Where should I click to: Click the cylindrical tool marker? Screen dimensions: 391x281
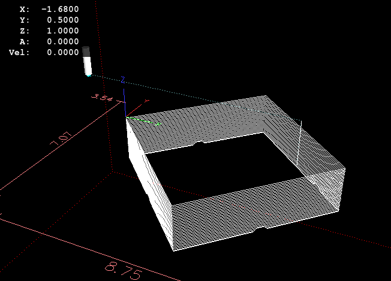point(87,61)
